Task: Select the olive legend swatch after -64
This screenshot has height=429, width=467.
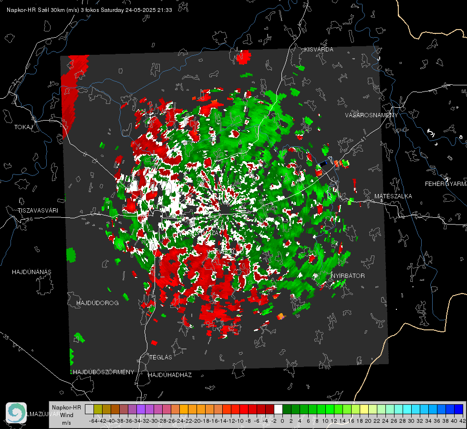Action: (x=98, y=409)
